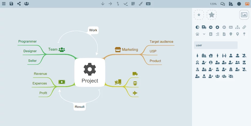Select the Marketing branch node
The width and height of the screenshot is (251, 126).
tap(127, 49)
